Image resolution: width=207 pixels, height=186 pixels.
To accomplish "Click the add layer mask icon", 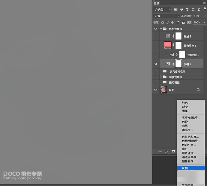I will click(x=173, y=151).
